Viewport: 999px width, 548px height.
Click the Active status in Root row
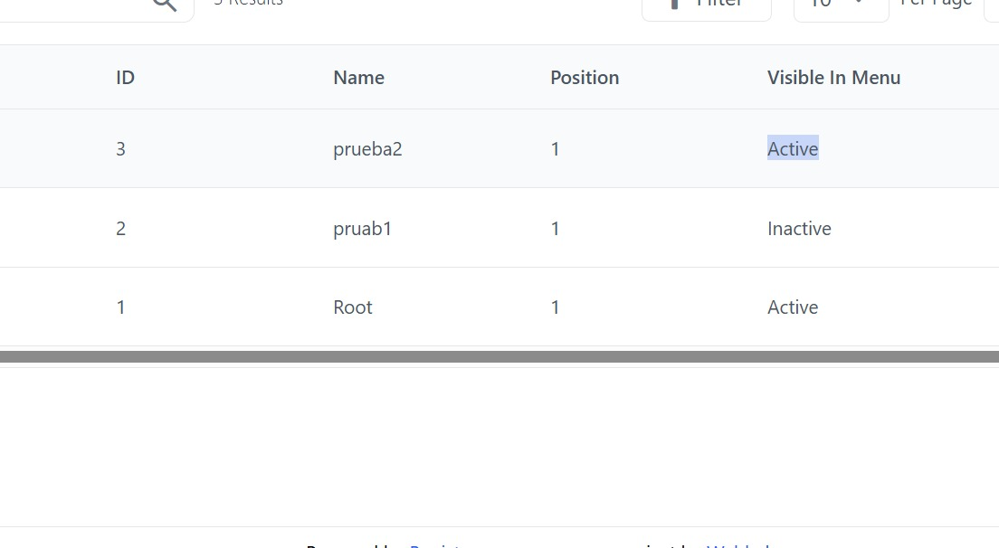click(x=793, y=307)
